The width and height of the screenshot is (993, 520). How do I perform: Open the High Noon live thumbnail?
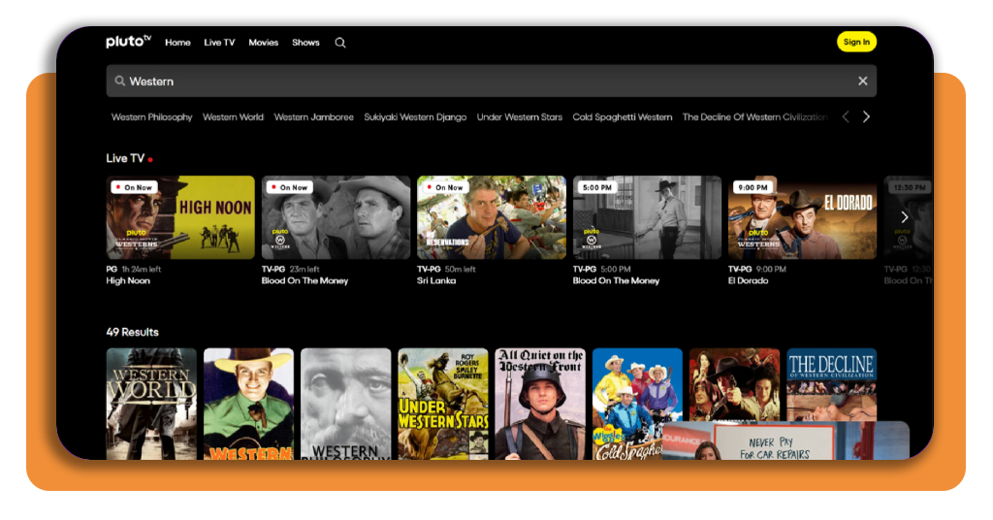[180, 217]
